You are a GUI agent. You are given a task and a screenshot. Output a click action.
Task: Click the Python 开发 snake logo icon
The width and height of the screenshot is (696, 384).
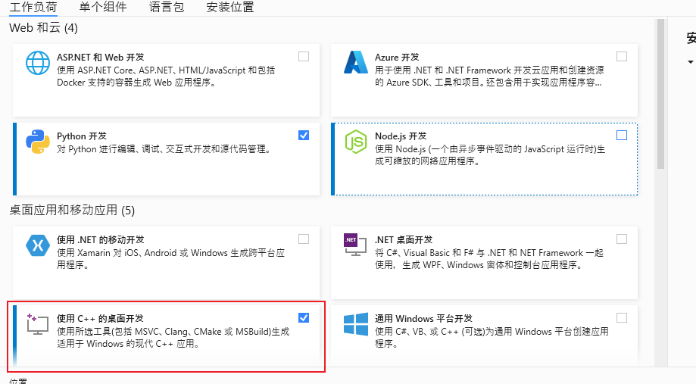37,142
